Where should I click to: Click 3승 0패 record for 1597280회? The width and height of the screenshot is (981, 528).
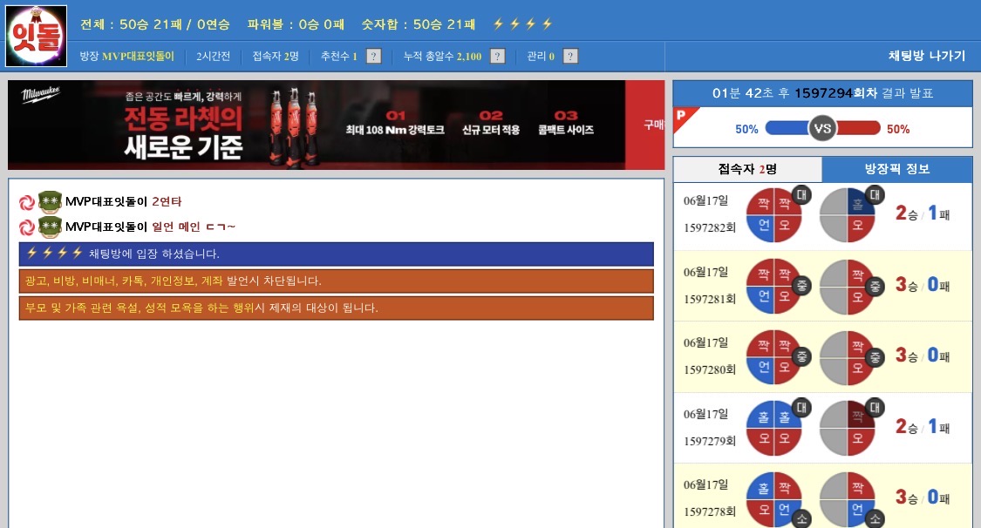click(923, 355)
